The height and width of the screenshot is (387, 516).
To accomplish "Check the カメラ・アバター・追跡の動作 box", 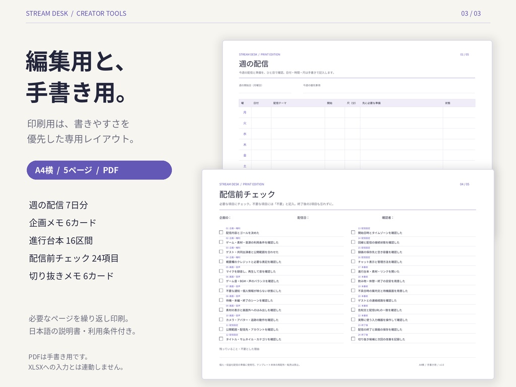I will pyautogui.click(x=221, y=319).
